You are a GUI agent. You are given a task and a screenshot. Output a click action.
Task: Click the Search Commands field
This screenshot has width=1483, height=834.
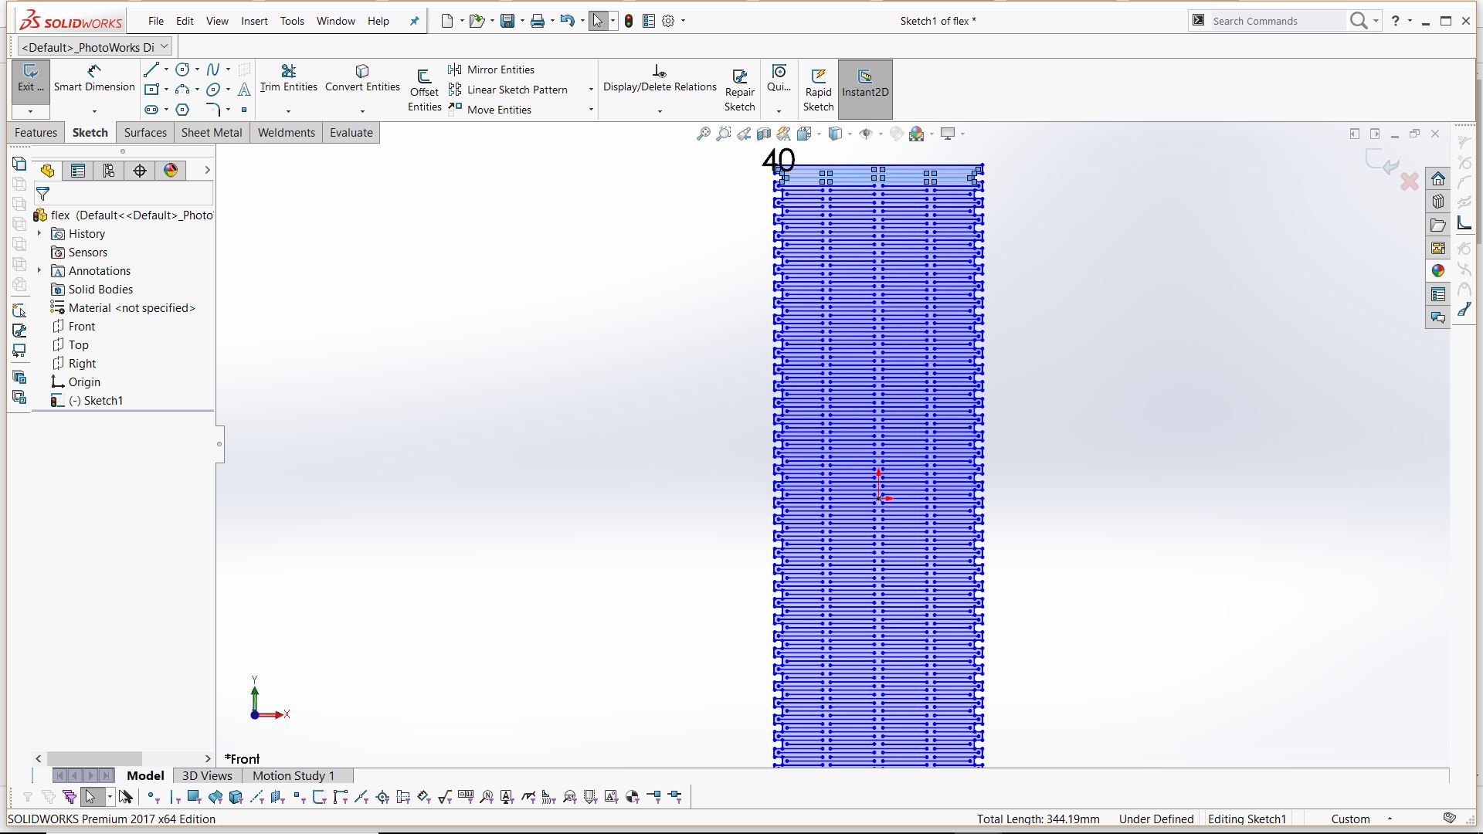pos(1274,21)
